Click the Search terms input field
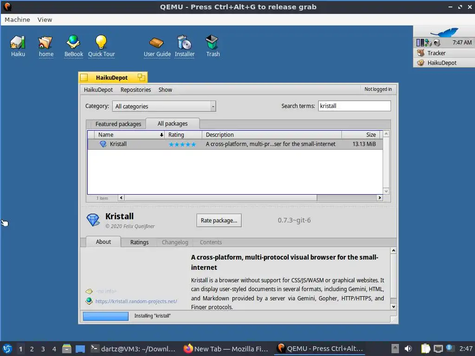Image resolution: width=475 pixels, height=356 pixels. pos(354,106)
